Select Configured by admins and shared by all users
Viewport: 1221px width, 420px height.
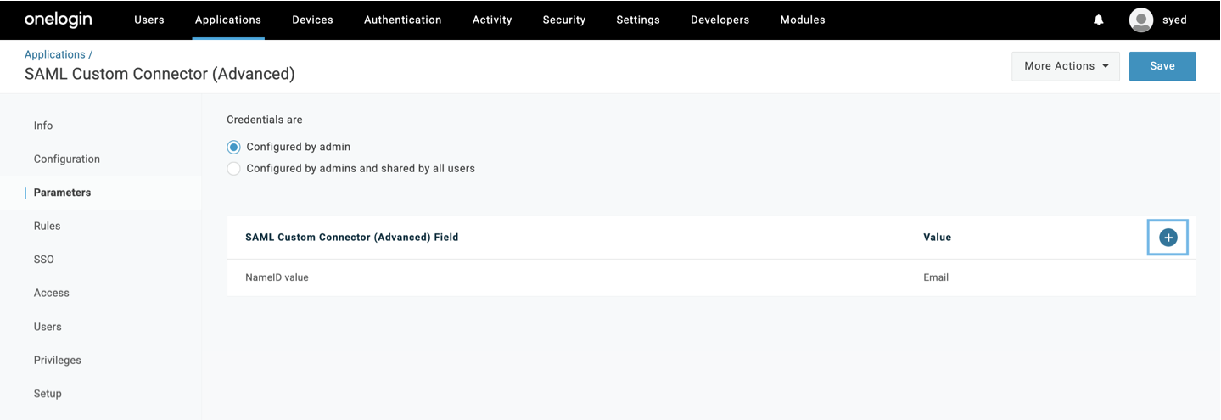tap(233, 169)
